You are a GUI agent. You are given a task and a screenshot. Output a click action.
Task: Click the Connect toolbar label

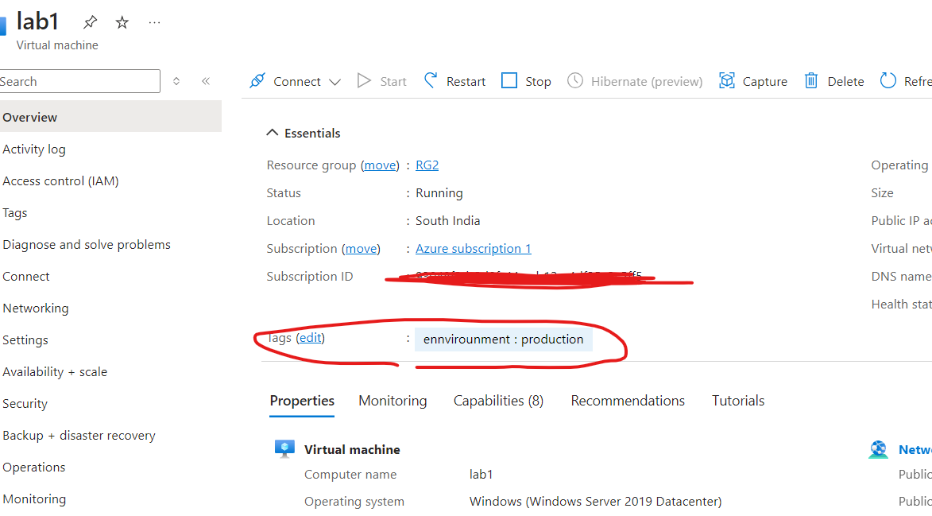point(297,81)
